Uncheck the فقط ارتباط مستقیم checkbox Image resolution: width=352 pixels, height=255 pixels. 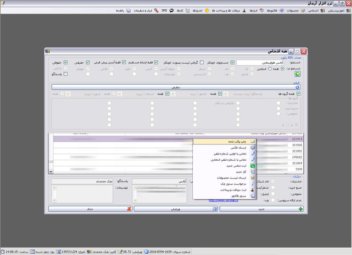pyautogui.click(x=156, y=62)
